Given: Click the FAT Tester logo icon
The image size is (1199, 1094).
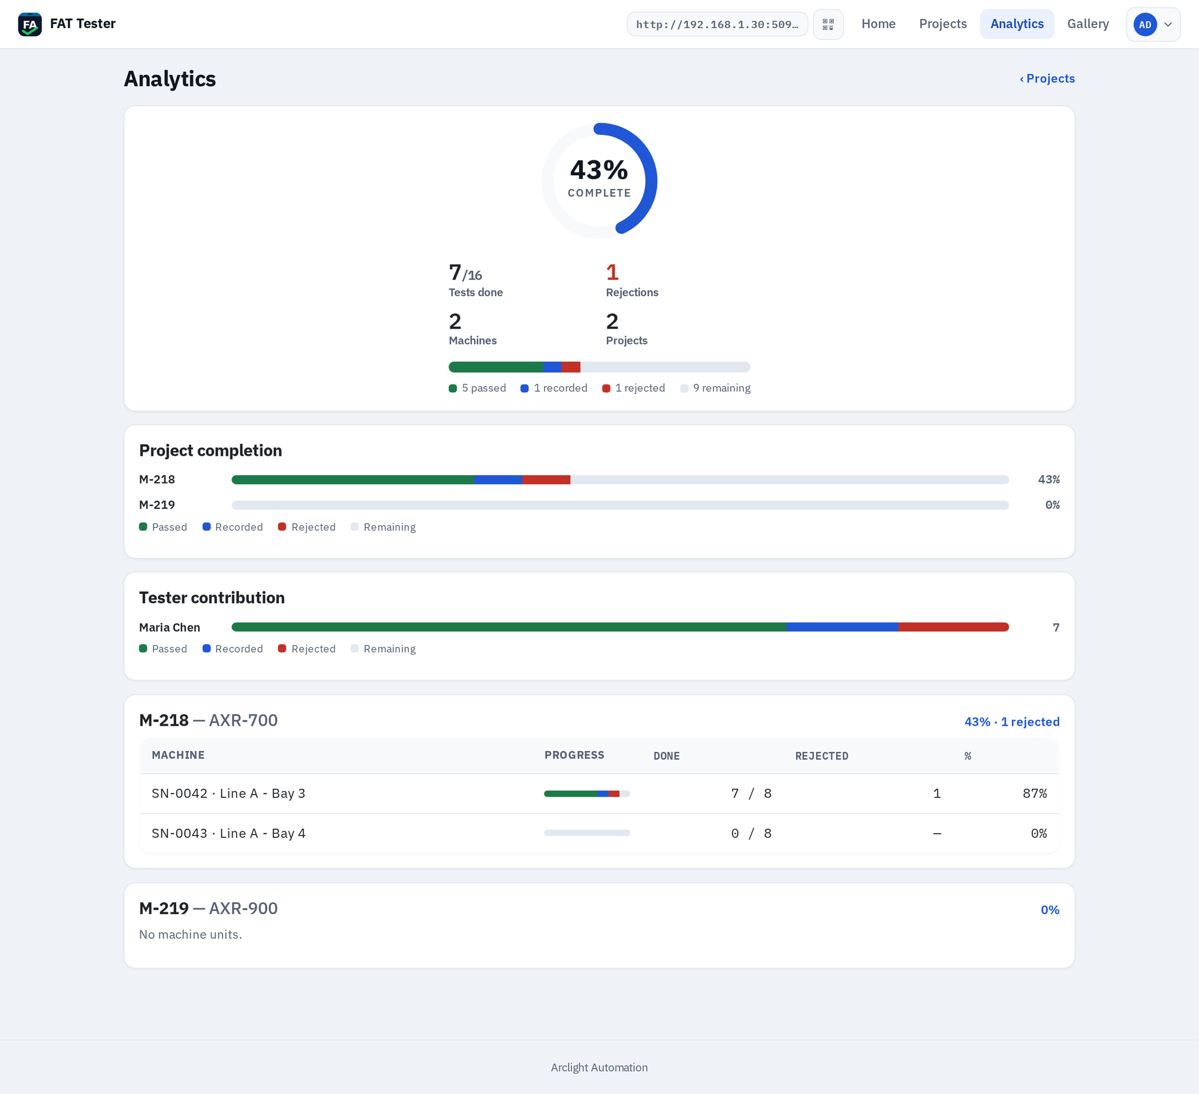Looking at the screenshot, I should click(30, 24).
